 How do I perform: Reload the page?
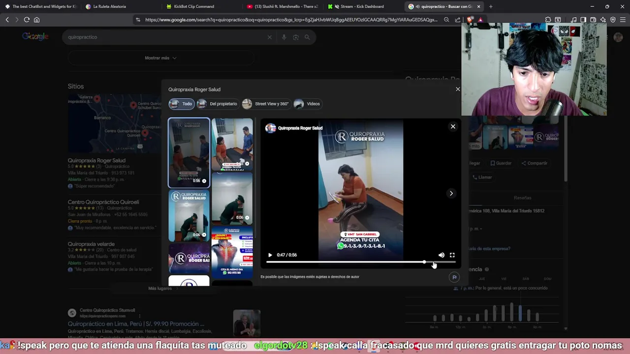tap(27, 20)
